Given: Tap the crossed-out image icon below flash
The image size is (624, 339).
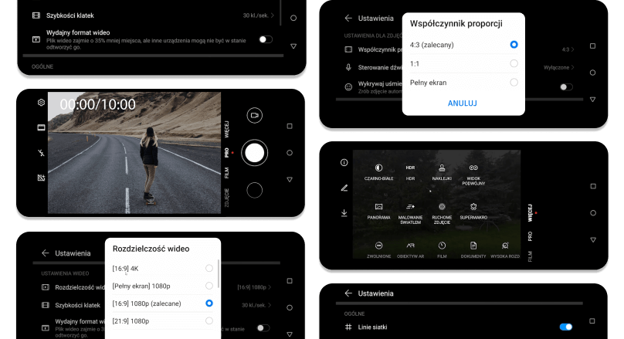Looking at the screenshot, I should pyautogui.click(x=41, y=178).
